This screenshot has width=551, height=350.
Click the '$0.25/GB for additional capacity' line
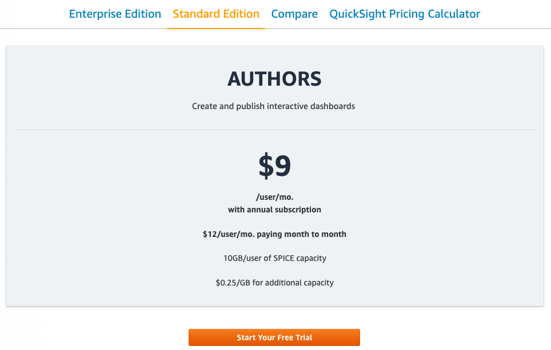coord(275,283)
